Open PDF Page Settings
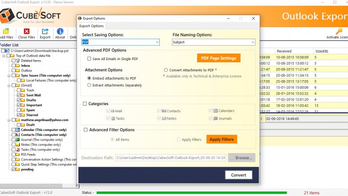Viewport: 348px width, 196px height. click(x=219, y=58)
